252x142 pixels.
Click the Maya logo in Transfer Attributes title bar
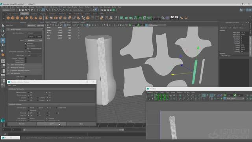pos(9,82)
